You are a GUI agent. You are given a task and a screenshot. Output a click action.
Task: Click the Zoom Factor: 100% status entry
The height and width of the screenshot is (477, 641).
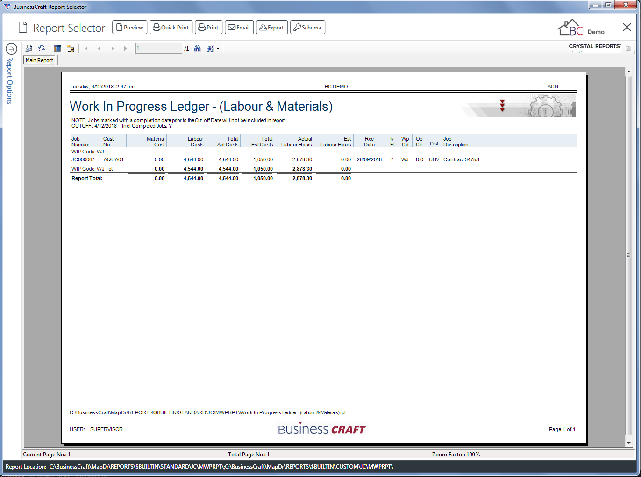point(456,455)
